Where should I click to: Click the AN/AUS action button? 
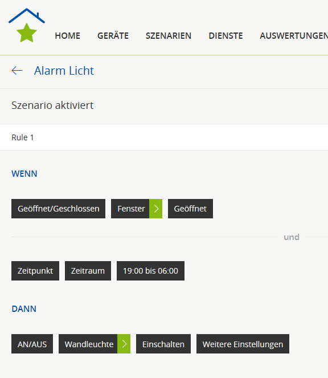coord(32,344)
